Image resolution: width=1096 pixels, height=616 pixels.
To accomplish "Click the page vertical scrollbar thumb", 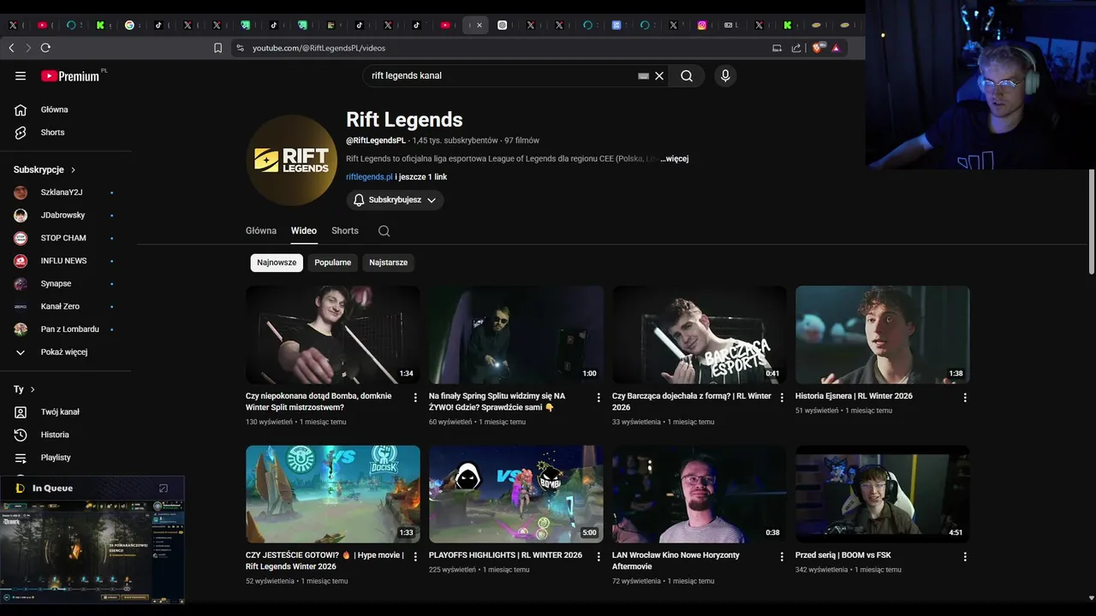I will coord(1091,222).
